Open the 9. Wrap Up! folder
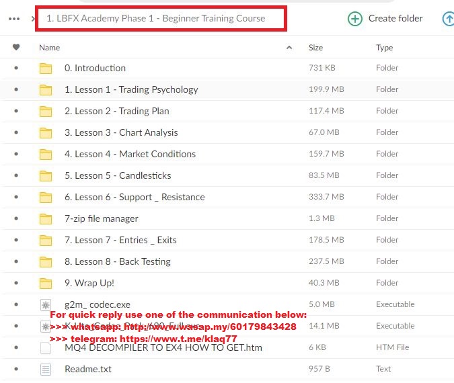The width and height of the screenshot is (454, 383). coord(89,283)
